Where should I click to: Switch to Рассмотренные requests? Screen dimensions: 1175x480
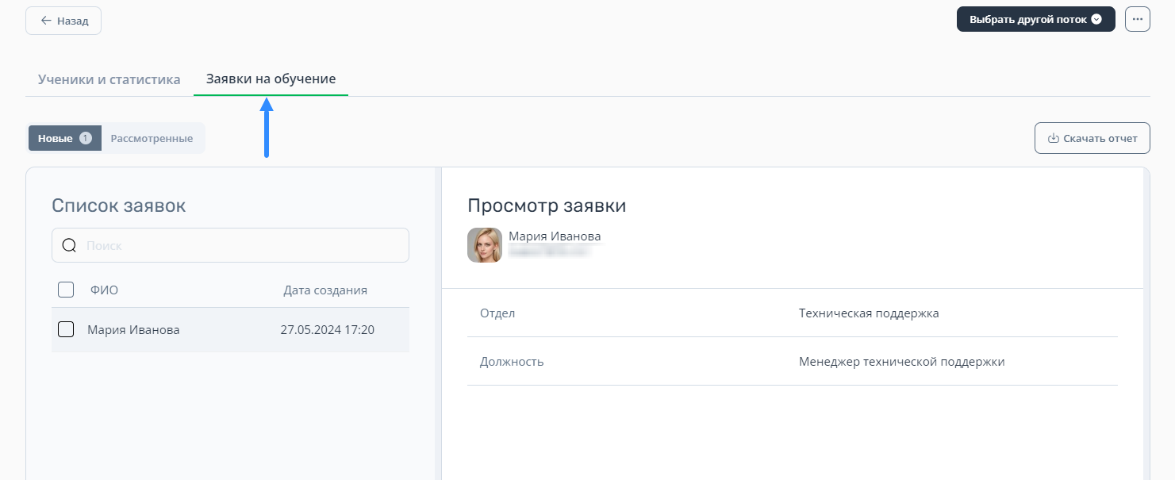point(152,138)
